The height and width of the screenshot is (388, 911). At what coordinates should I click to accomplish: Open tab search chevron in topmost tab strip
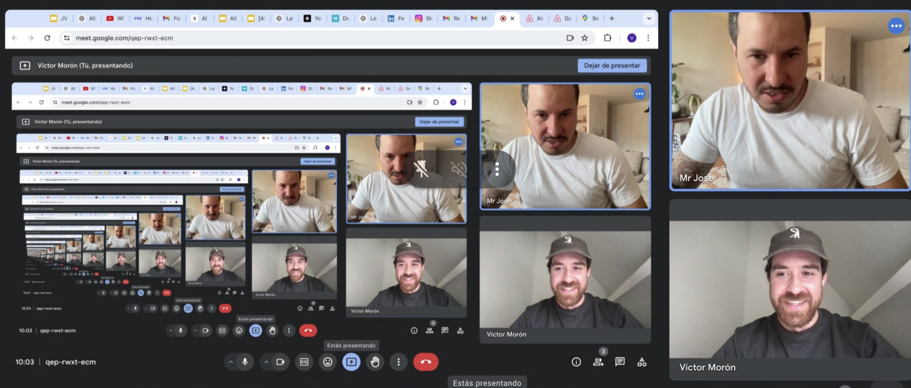pyautogui.click(x=649, y=18)
